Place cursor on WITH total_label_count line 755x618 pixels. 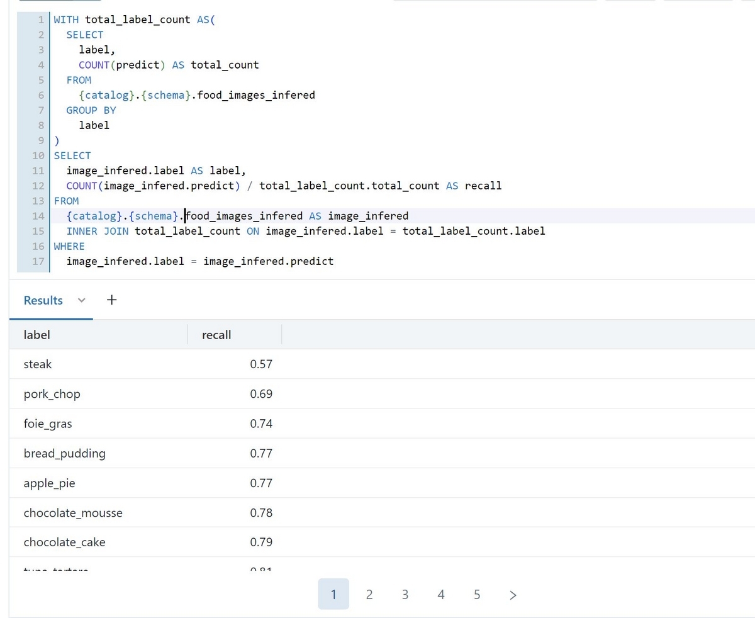(134, 20)
